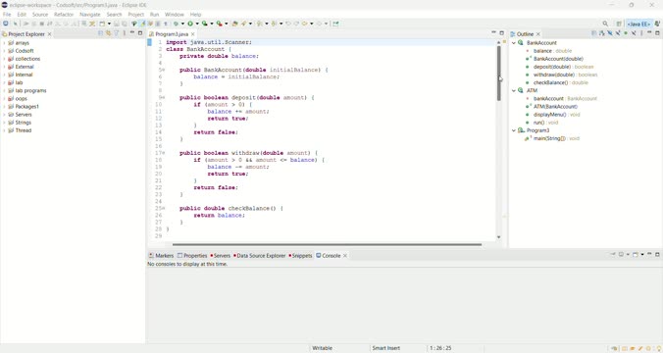Maximize the Outline panel
663x353 pixels.
657,33
